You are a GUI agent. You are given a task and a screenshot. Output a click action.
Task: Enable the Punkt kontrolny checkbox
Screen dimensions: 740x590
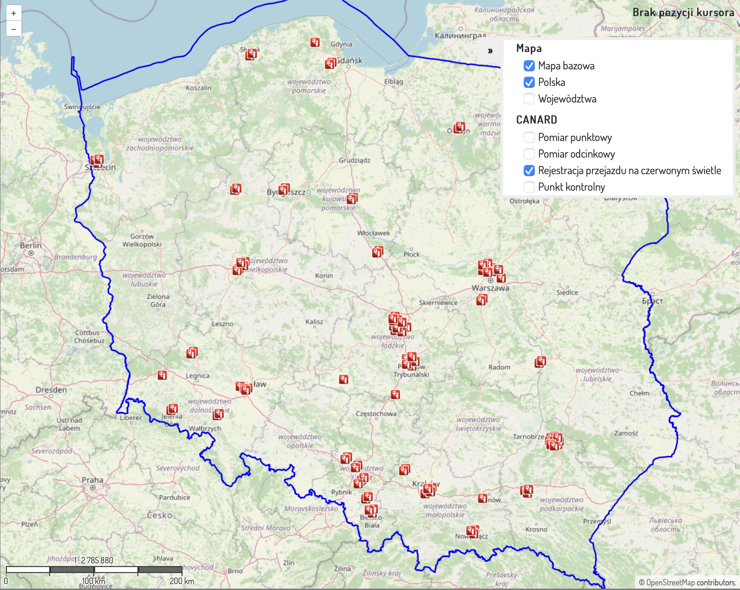pyautogui.click(x=529, y=187)
